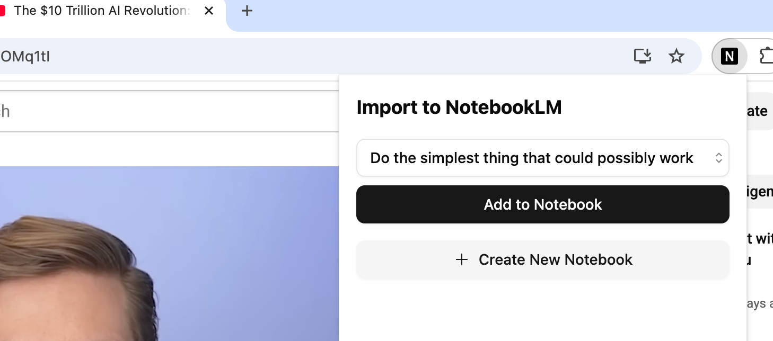Open the notebook selector dropdown
The height and width of the screenshot is (341, 773).
543,158
